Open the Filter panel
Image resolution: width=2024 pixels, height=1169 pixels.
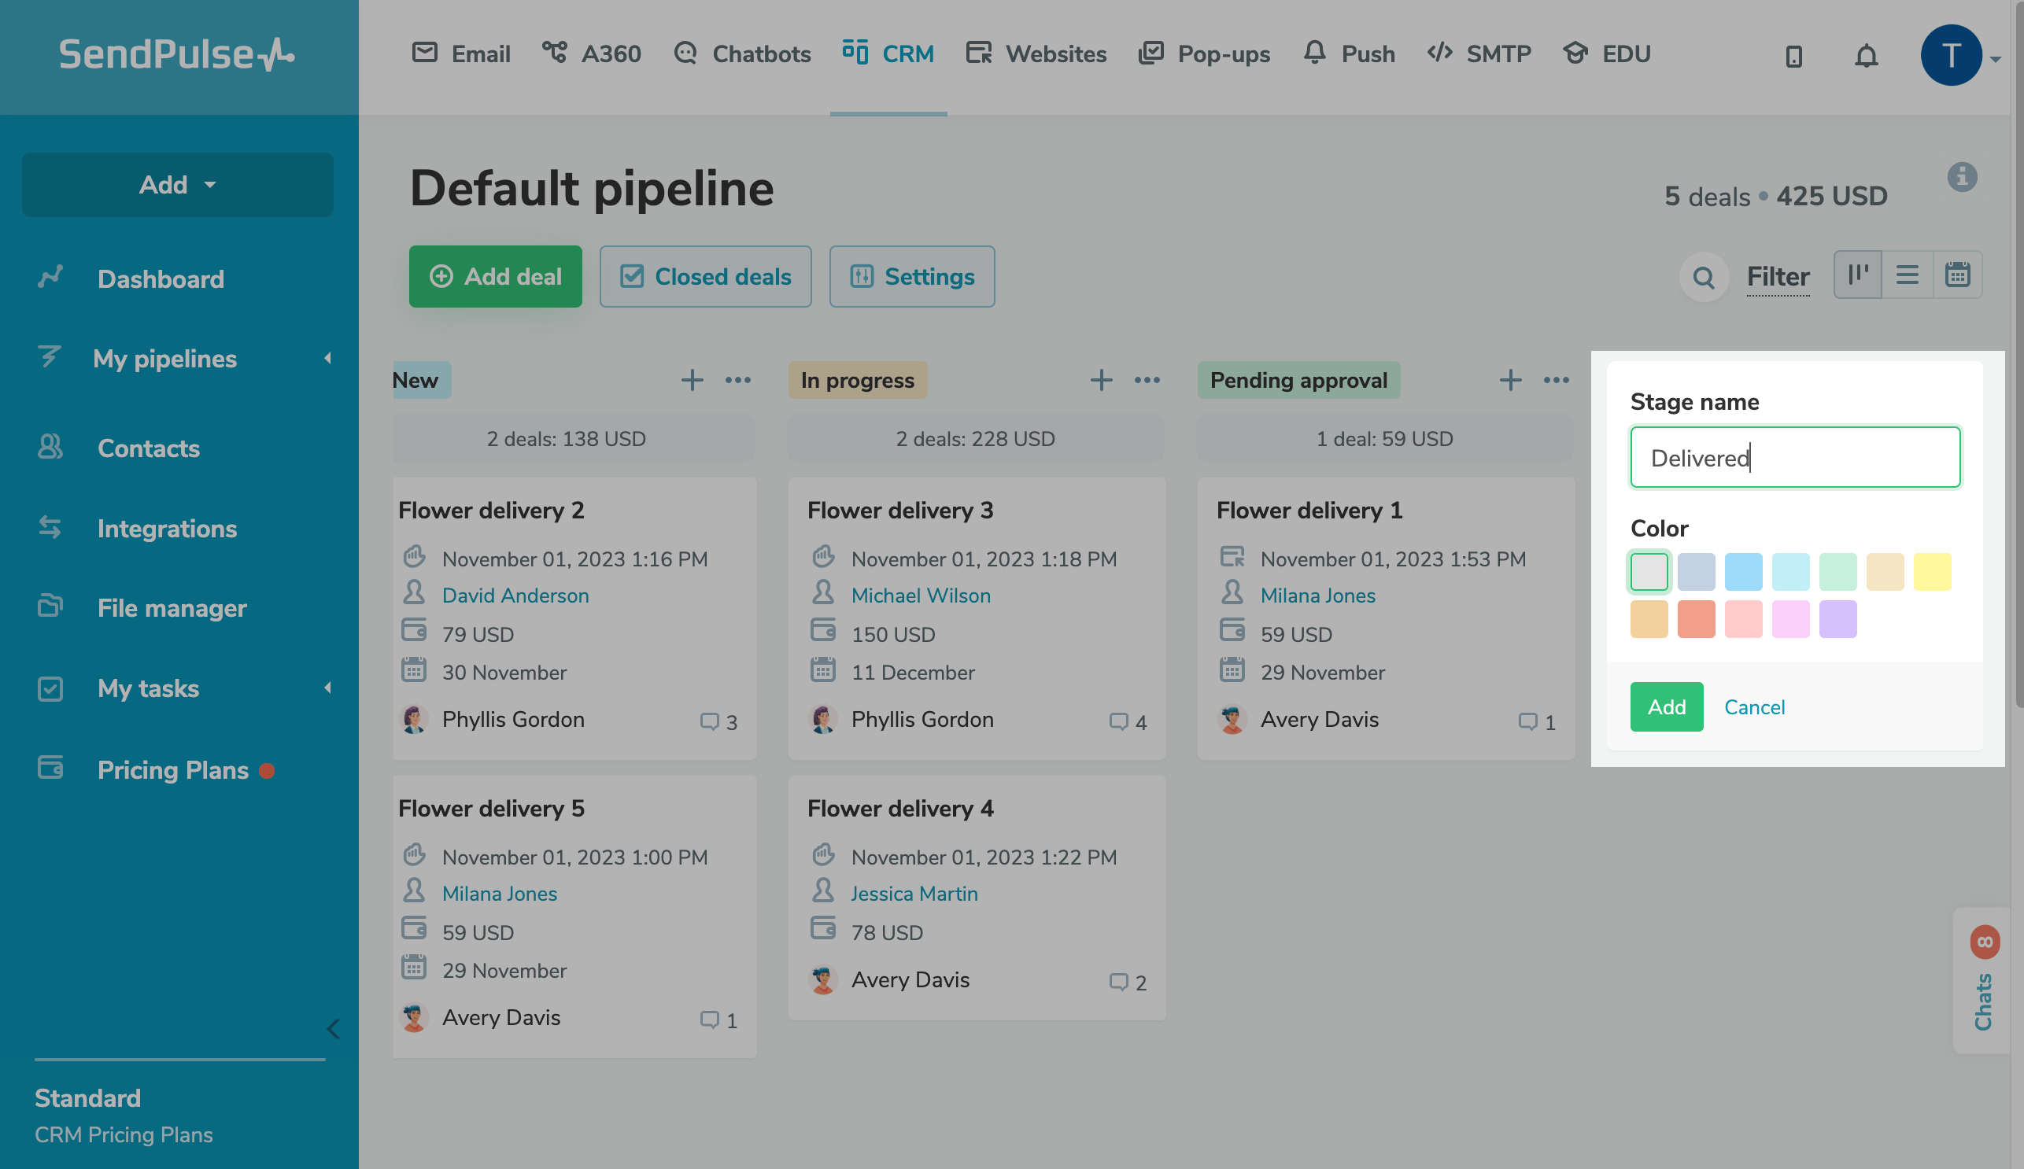coord(1778,277)
